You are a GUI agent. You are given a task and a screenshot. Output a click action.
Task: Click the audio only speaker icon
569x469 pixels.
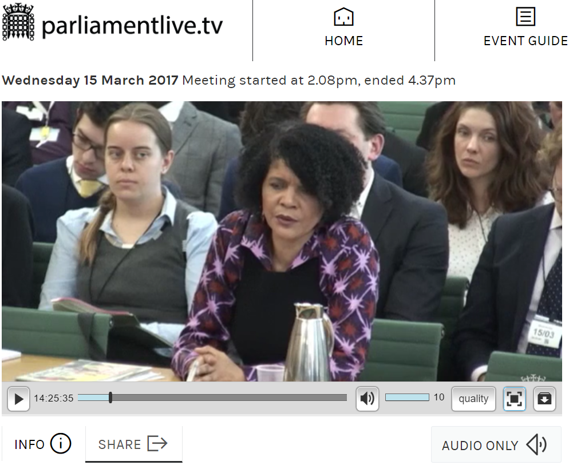[536, 444]
